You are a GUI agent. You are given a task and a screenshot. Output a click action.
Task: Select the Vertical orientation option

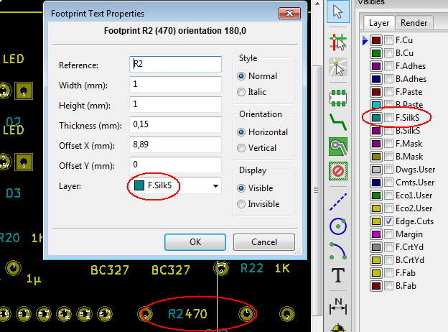(x=241, y=148)
